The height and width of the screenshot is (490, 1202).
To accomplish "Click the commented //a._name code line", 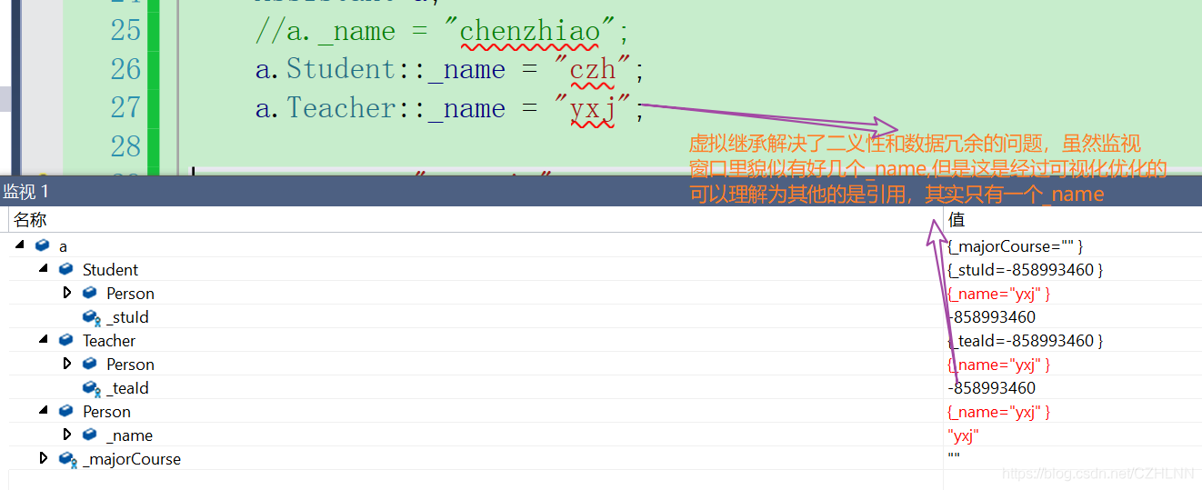I will tap(442, 32).
